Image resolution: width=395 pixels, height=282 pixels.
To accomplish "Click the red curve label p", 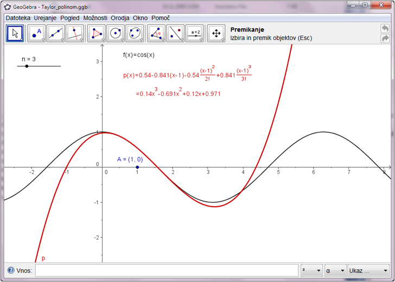I will pyautogui.click(x=43, y=258).
